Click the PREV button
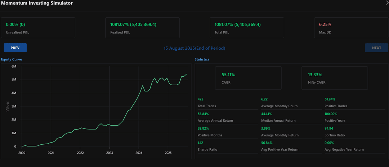389x167 pixels. pyautogui.click(x=15, y=48)
